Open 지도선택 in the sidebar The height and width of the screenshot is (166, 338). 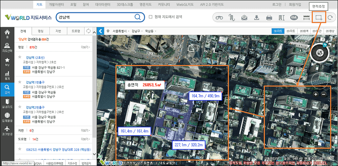[x=7, y=48]
